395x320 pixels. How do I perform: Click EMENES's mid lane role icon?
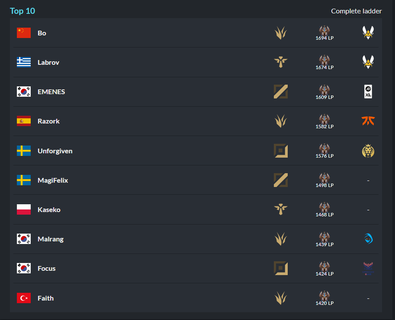point(281,92)
